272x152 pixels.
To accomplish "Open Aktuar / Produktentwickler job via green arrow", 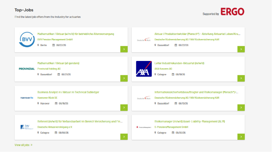I will click(241, 49).
